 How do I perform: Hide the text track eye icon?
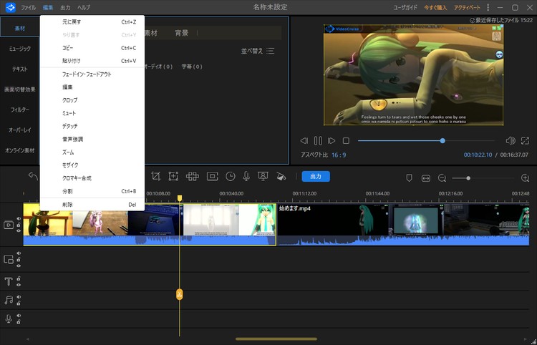tap(19, 284)
